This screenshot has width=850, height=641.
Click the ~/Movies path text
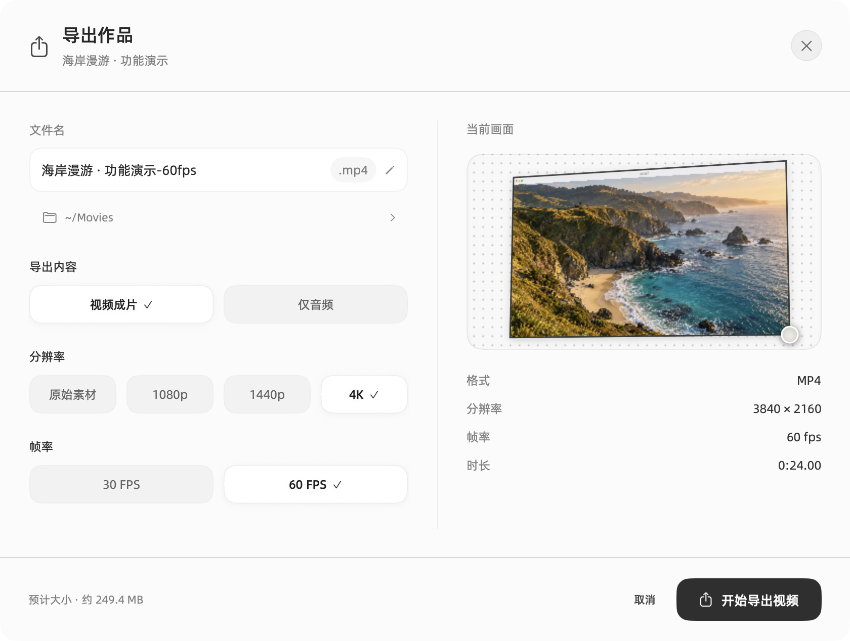pyautogui.click(x=89, y=217)
